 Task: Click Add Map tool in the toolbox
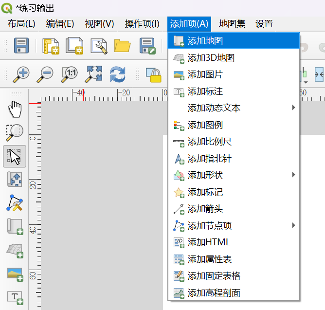(15, 226)
